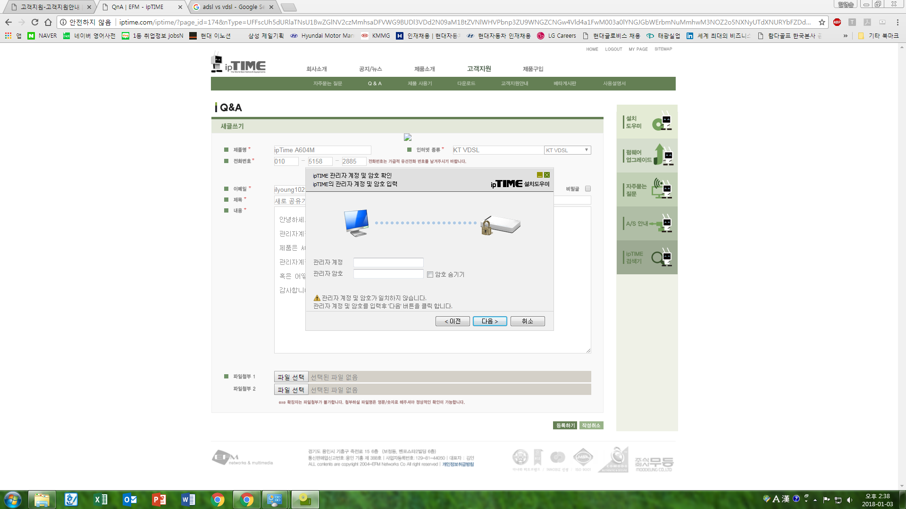Screen dimensions: 906x509
Task: Click the 관리자 계정 input field
Action: pos(388,263)
